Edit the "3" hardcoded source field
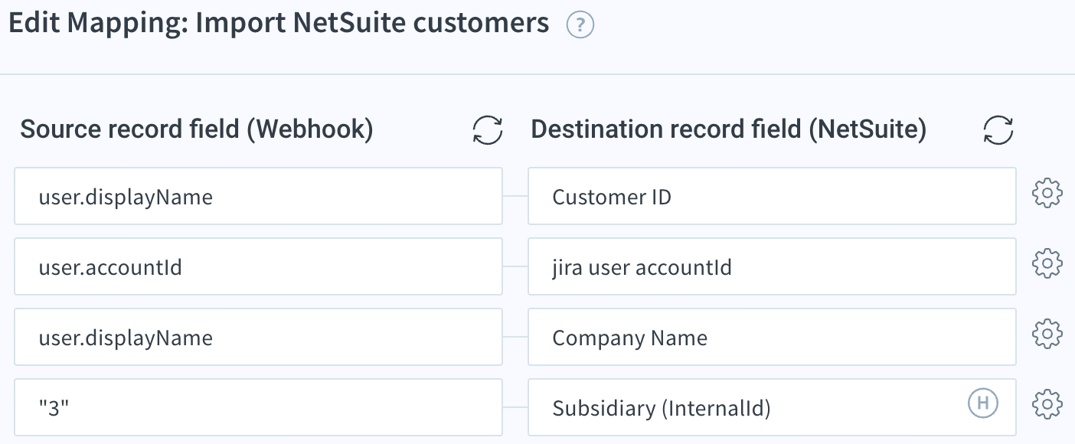The image size is (1075, 444). 259,407
